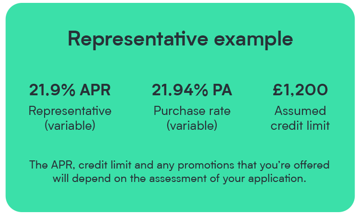Click the word 'application' in the disclaimer
Screen dimensions: 359x215
pos(277,179)
